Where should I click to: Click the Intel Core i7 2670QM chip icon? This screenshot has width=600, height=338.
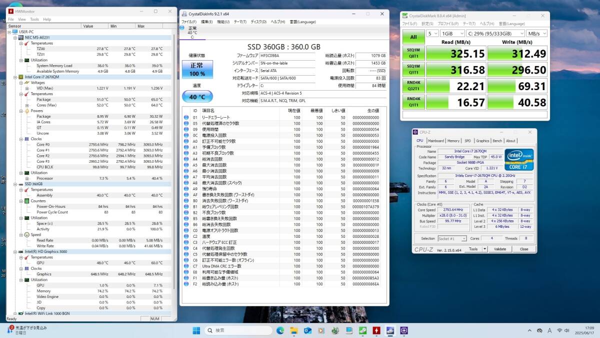tap(20, 77)
